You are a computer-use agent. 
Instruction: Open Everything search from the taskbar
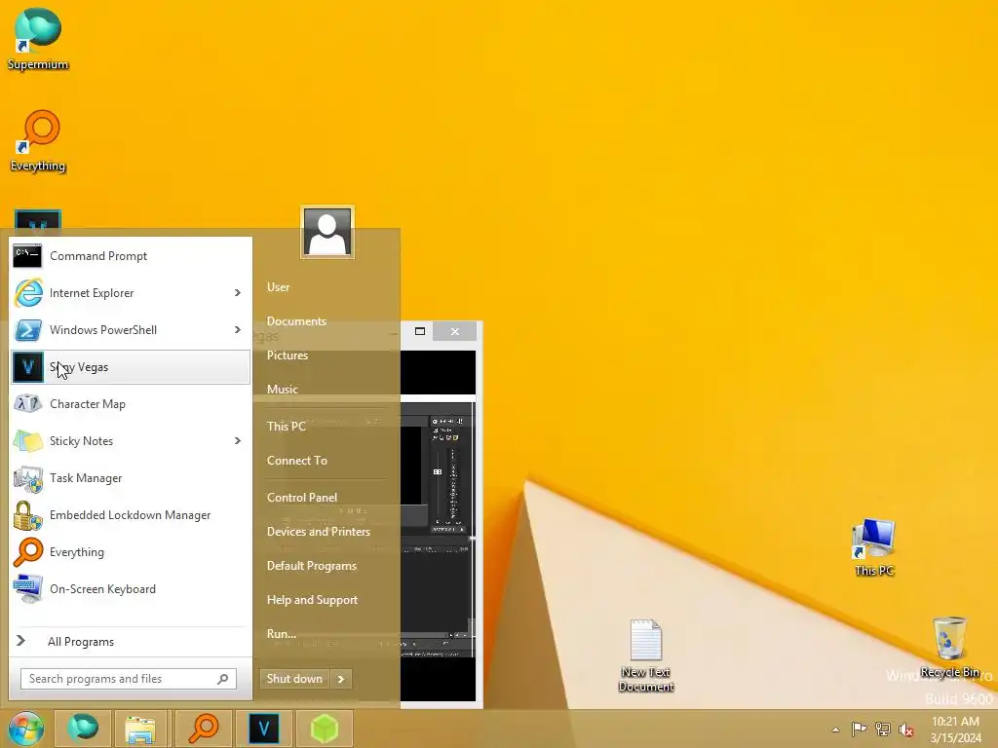point(203,729)
